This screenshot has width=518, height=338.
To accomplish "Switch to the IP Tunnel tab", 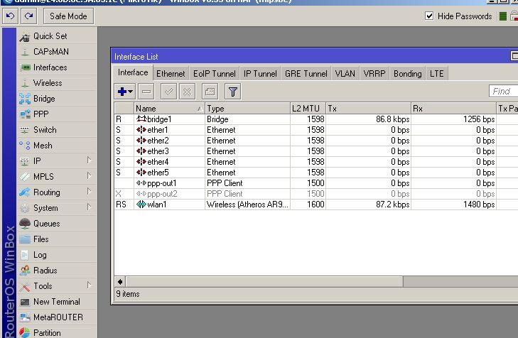I will coord(260,74).
